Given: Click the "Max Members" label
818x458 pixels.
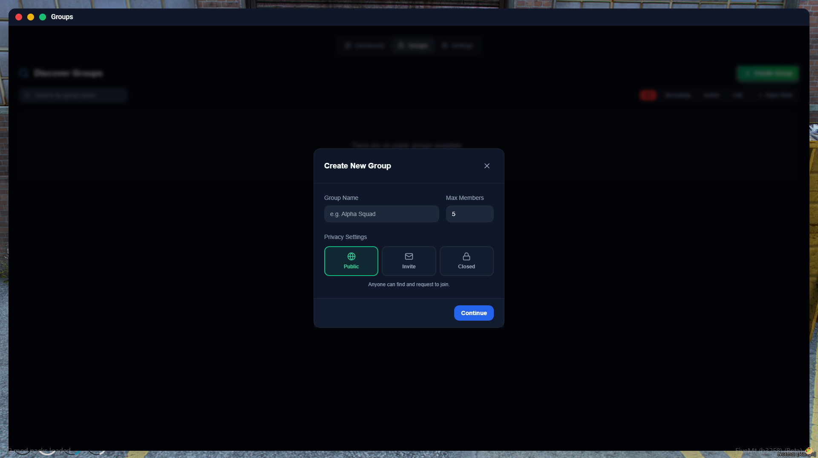Looking at the screenshot, I should (x=465, y=198).
